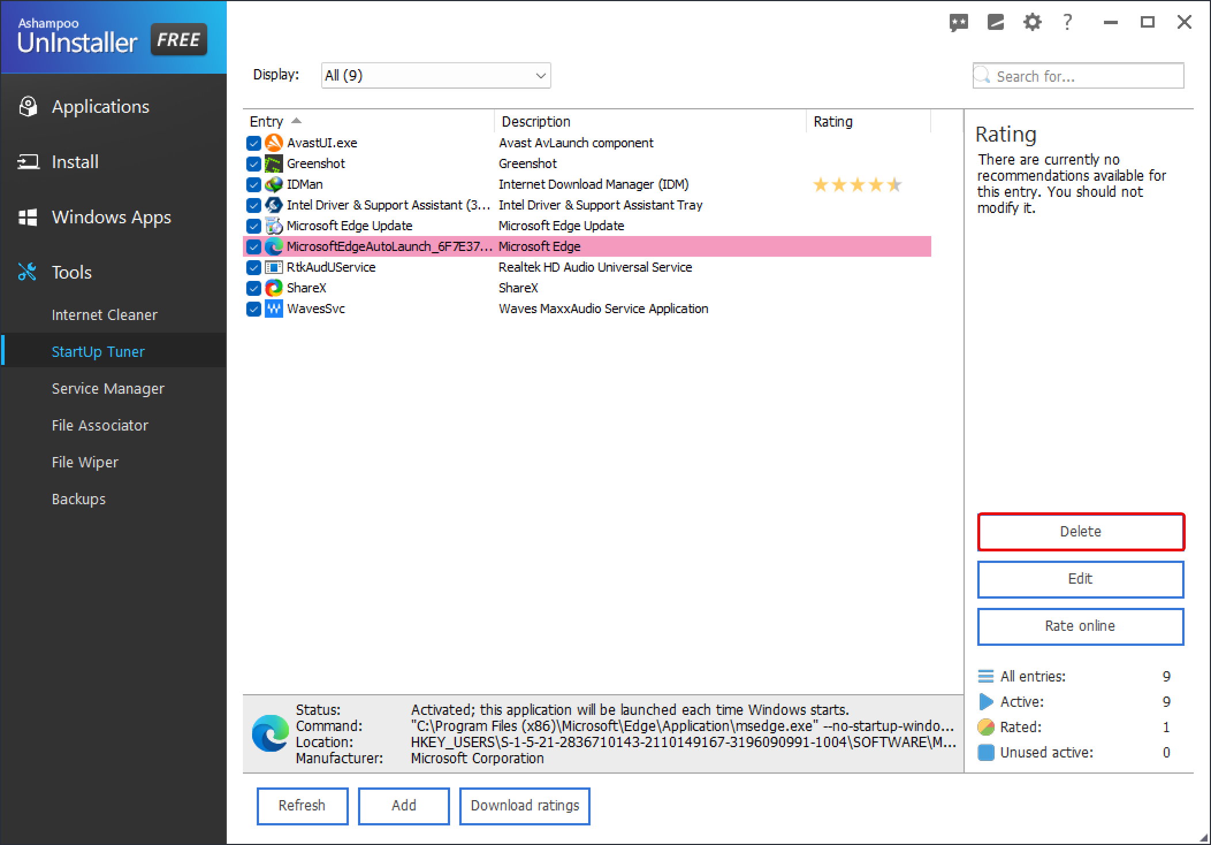Image resolution: width=1211 pixels, height=845 pixels.
Task: Click the Edit button
Action: coord(1080,578)
